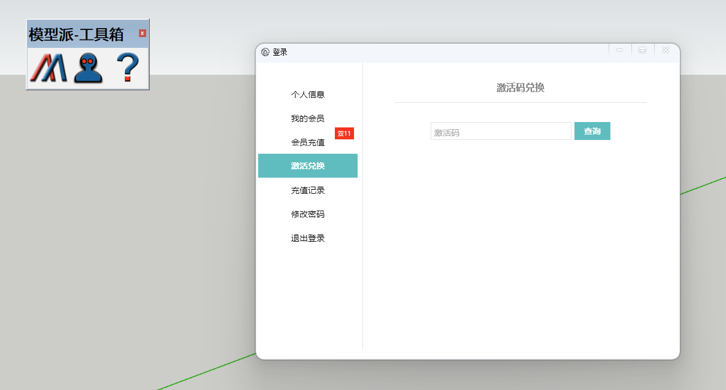The width and height of the screenshot is (726, 390).
Task: Click the swirl icon in login title bar
Action: pos(265,52)
